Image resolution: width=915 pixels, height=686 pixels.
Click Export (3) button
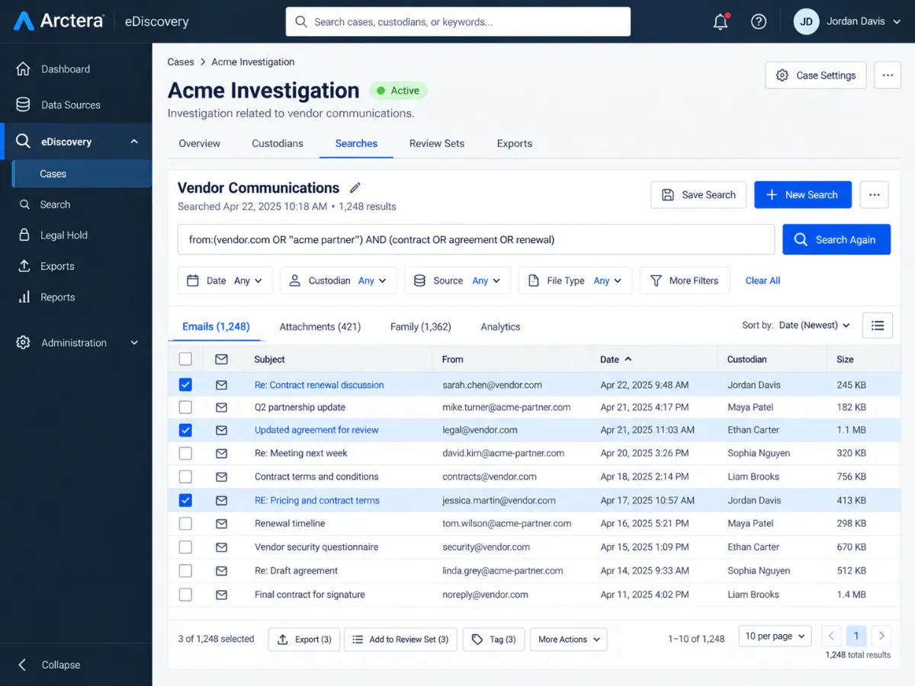tap(304, 640)
